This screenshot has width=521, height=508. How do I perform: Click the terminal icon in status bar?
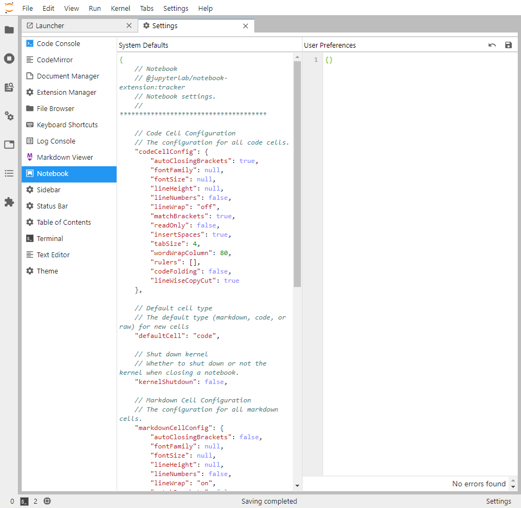tap(24, 502)
